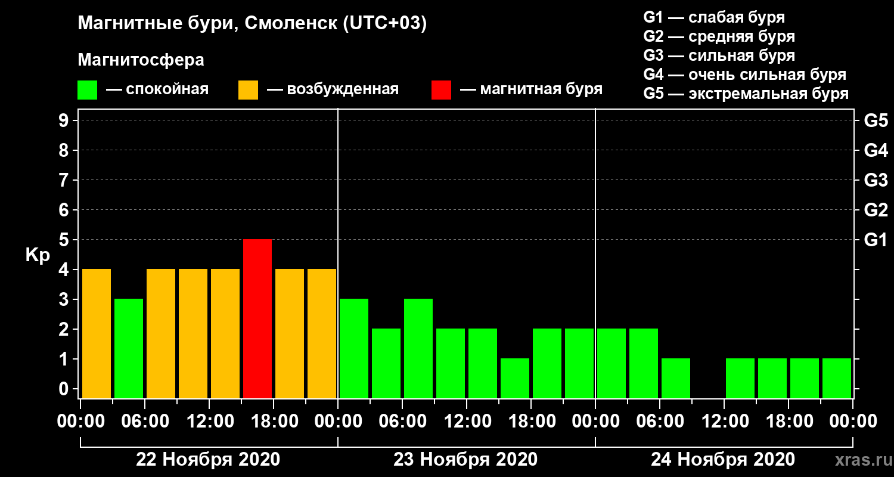Click the 'Магнитосфера' heading

coord(141,60)
